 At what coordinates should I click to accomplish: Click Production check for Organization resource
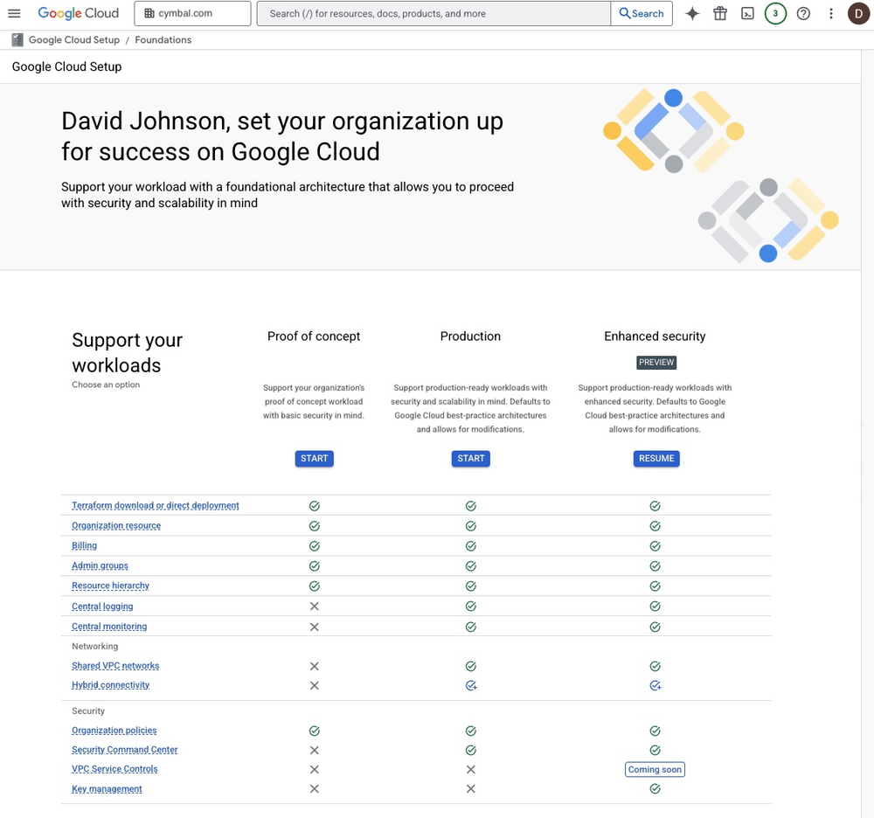point(471,526)
